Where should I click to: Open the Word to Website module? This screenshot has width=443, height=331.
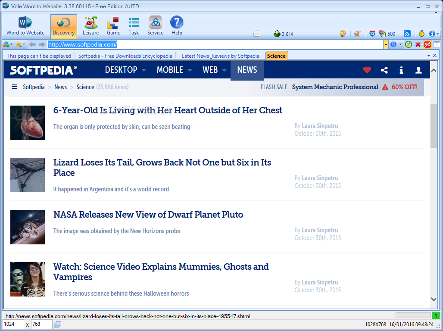click(x=25, y=26)
